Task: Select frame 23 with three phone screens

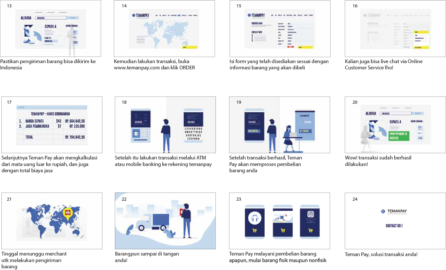Action: (x=280, y=221)
